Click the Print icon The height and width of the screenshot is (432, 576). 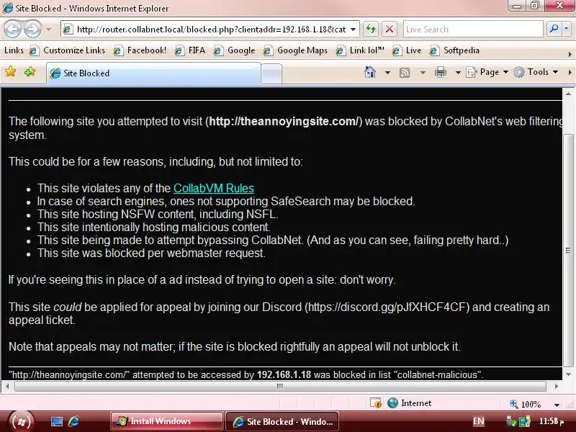(441, 73)
